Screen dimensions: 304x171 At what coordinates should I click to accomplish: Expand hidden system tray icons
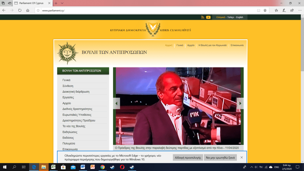coord(252,167)
